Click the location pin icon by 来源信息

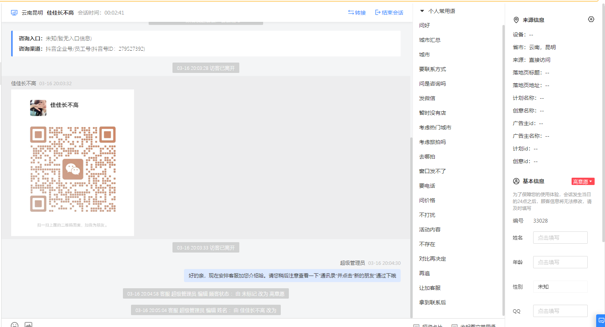pos(516,20)
